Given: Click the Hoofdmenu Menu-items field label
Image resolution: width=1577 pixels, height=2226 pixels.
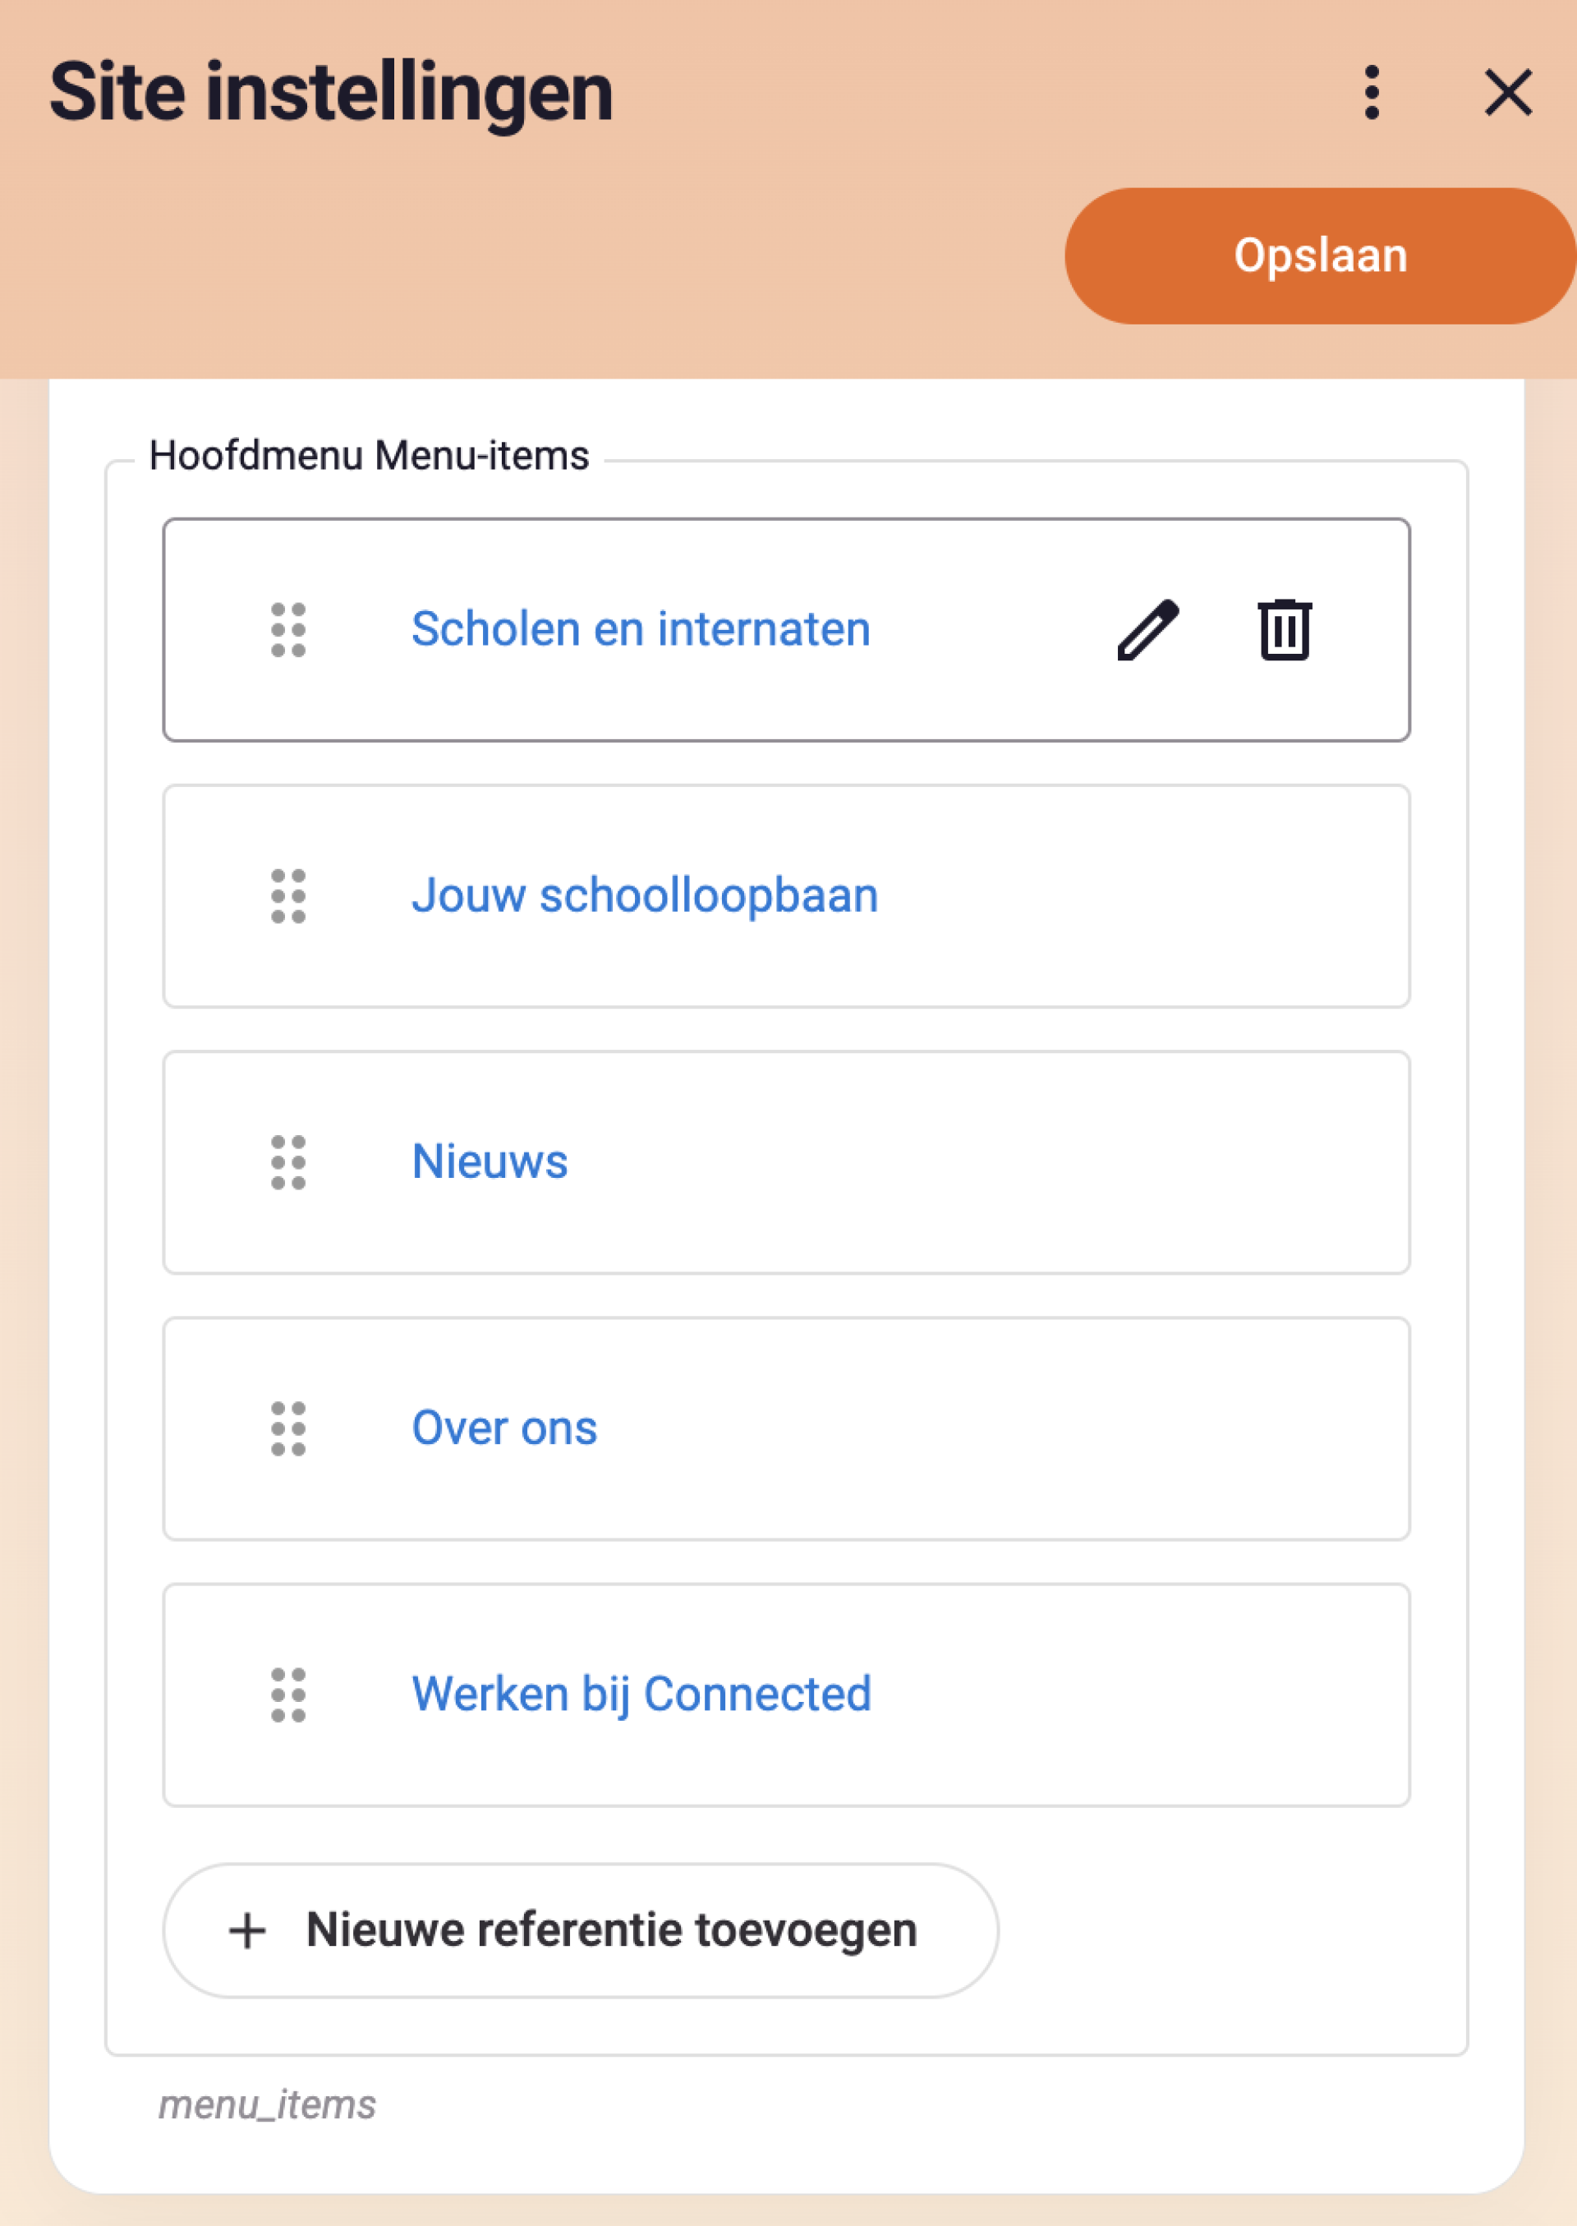Looking at the screenshot, I should coord(369,456).
